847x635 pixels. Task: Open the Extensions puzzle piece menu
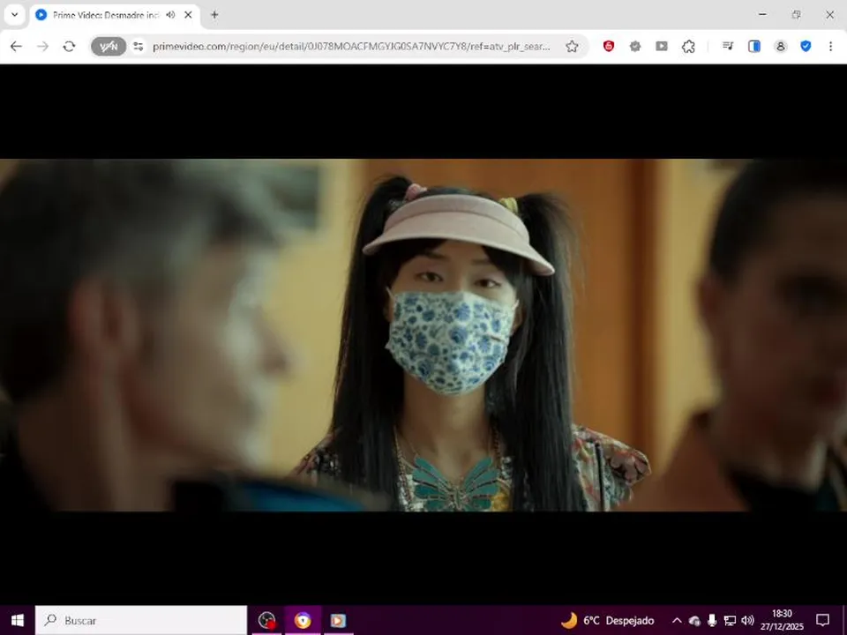(688, 47)
